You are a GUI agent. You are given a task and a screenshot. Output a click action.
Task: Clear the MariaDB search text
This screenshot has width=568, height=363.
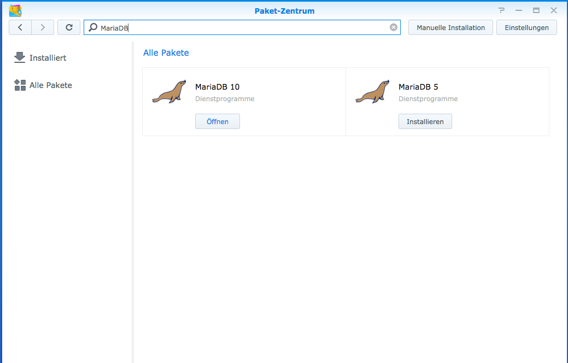click(393, 27)
